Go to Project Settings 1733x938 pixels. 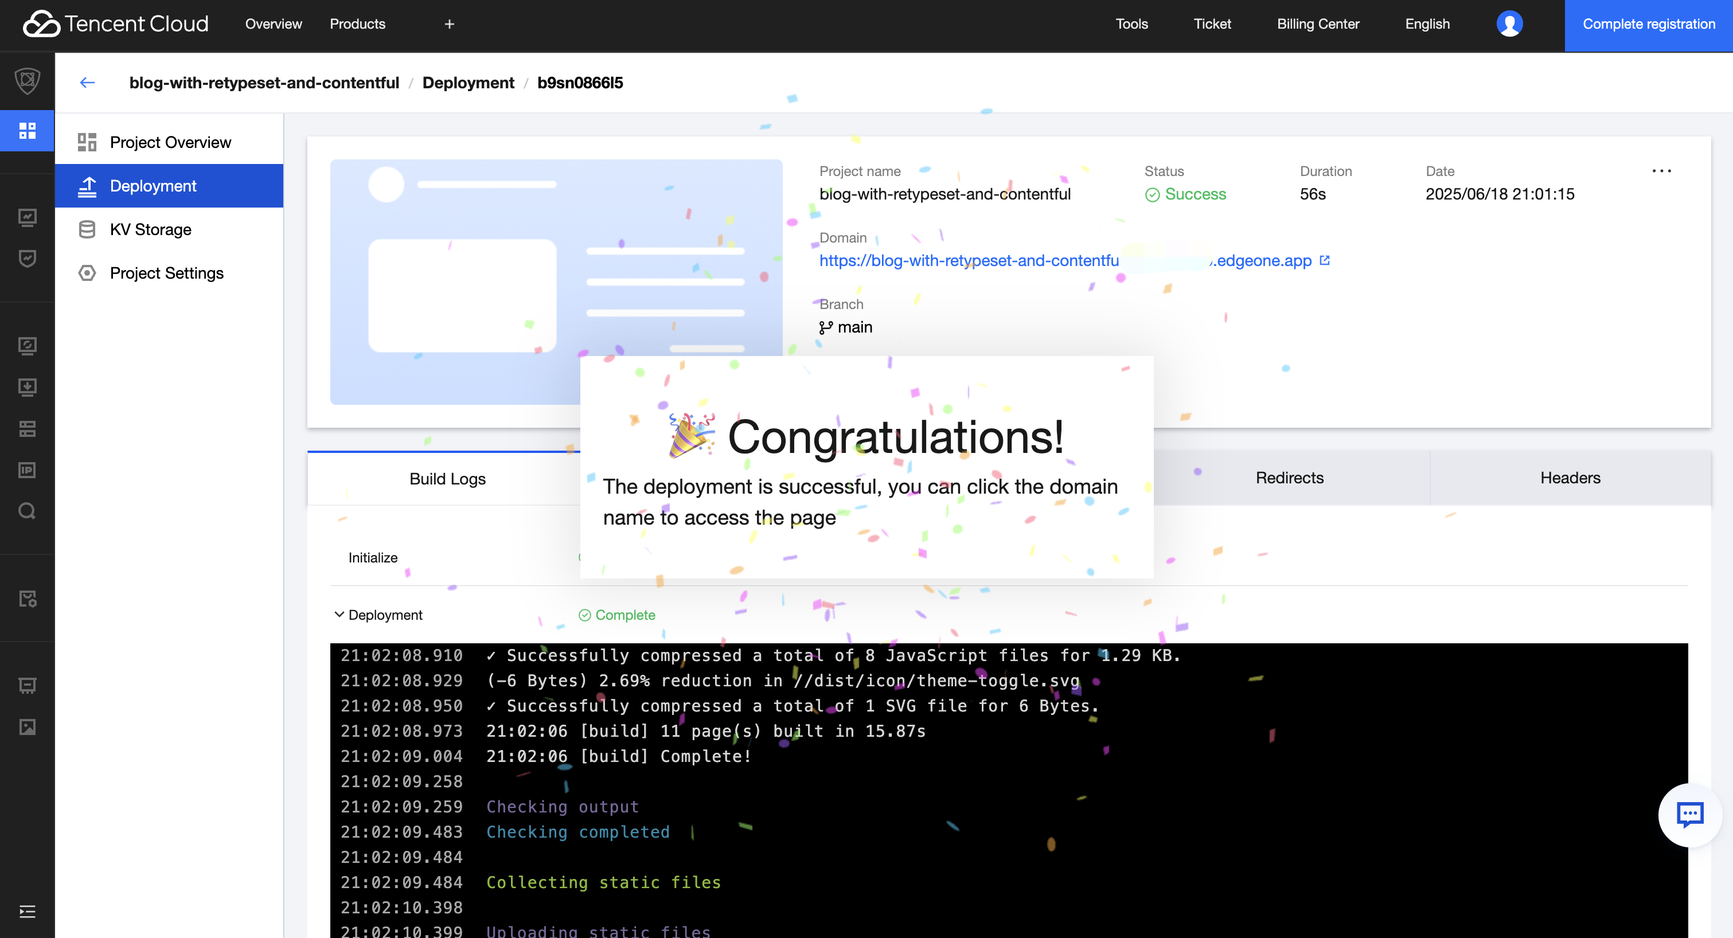(x=166, y=273)
